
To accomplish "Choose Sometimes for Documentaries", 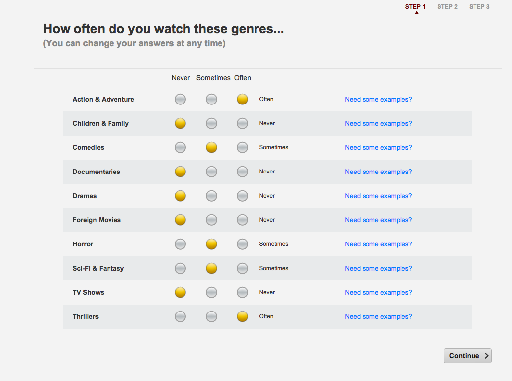I will click(211, 172).
